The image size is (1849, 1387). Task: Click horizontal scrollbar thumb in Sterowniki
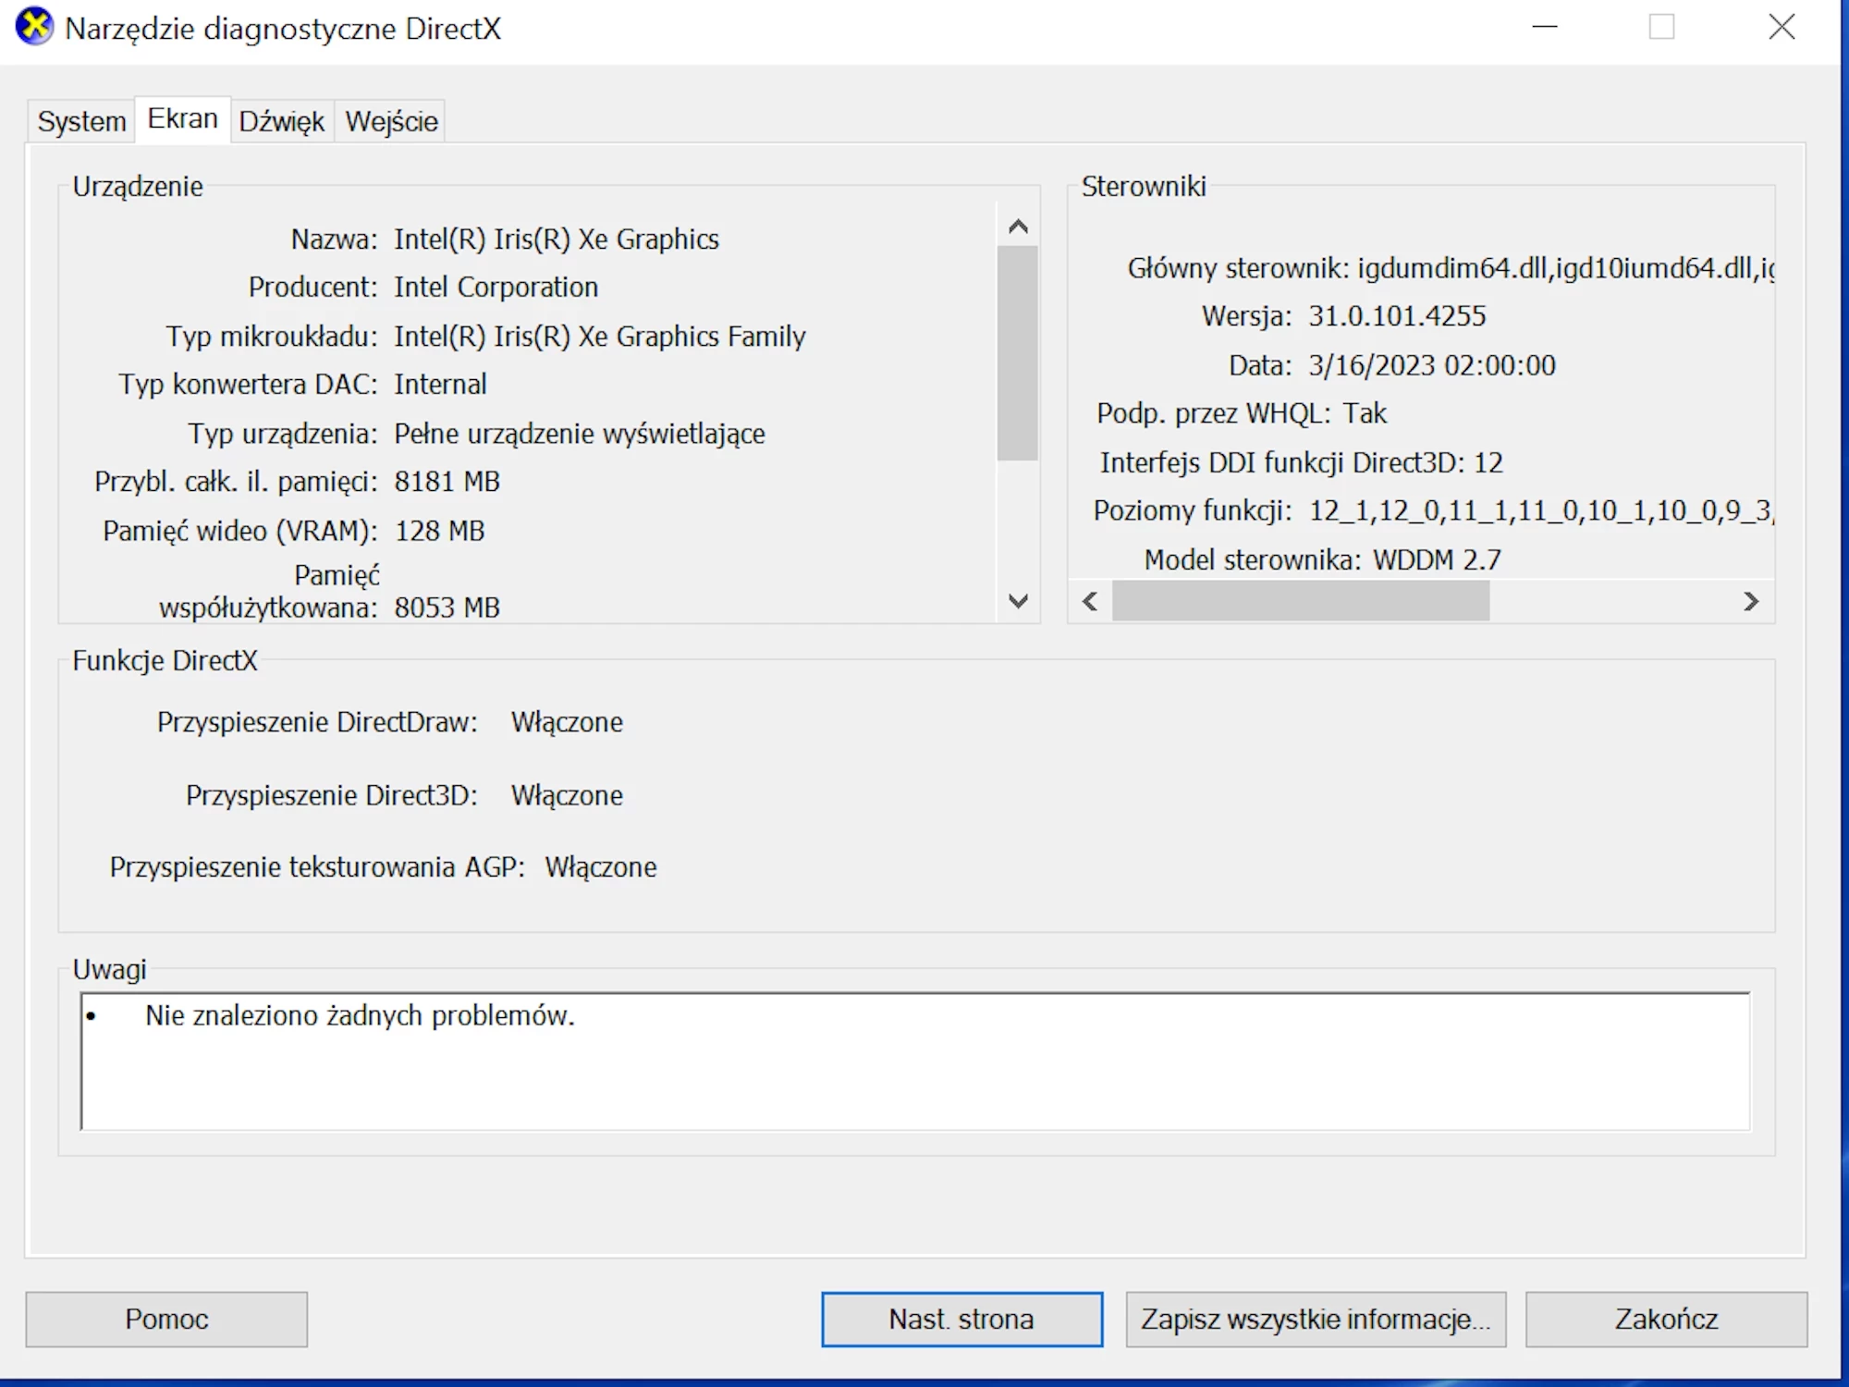click(1300, 601)
